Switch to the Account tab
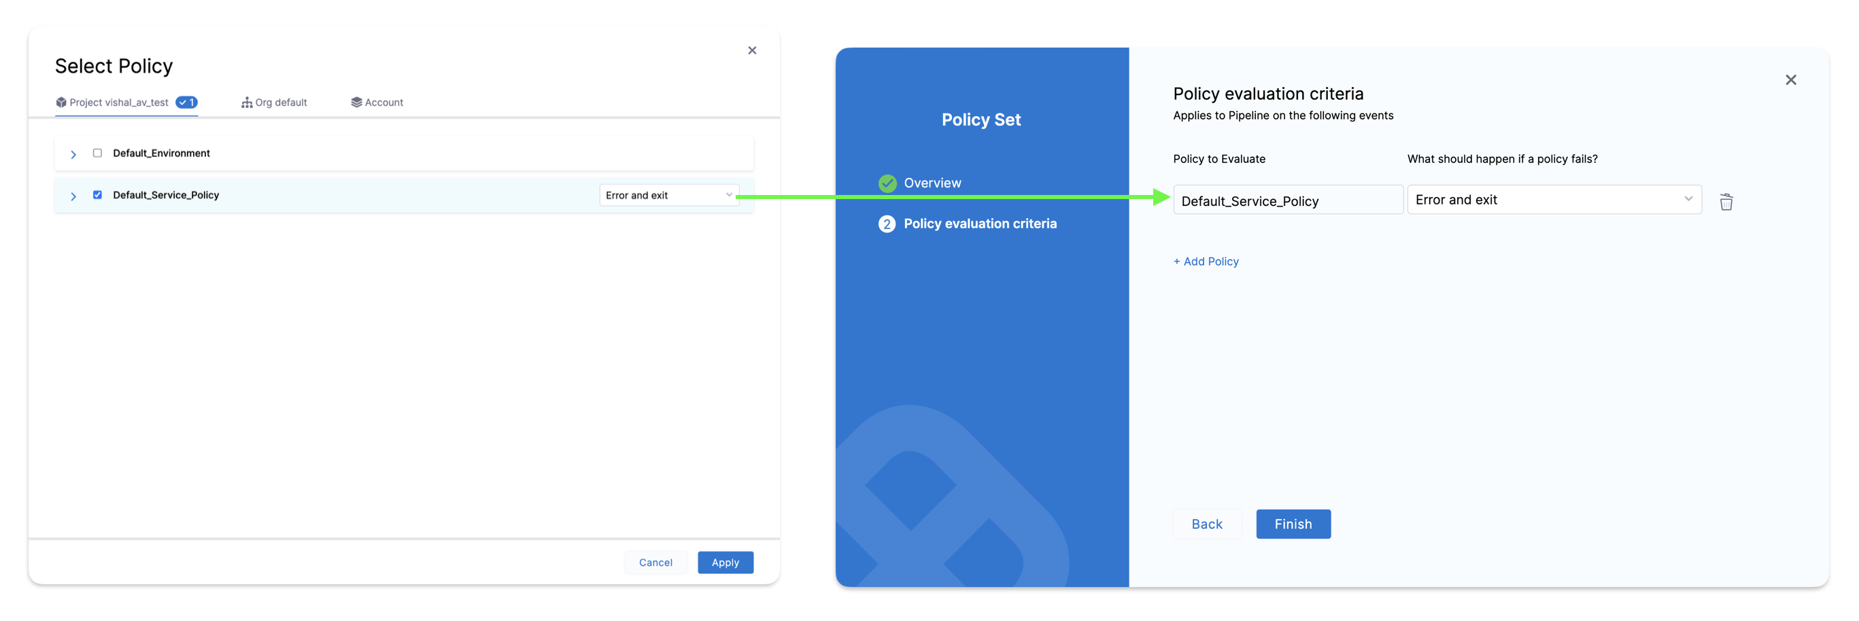The height and width of the screenshot is (621, 1859). [377, 102]
